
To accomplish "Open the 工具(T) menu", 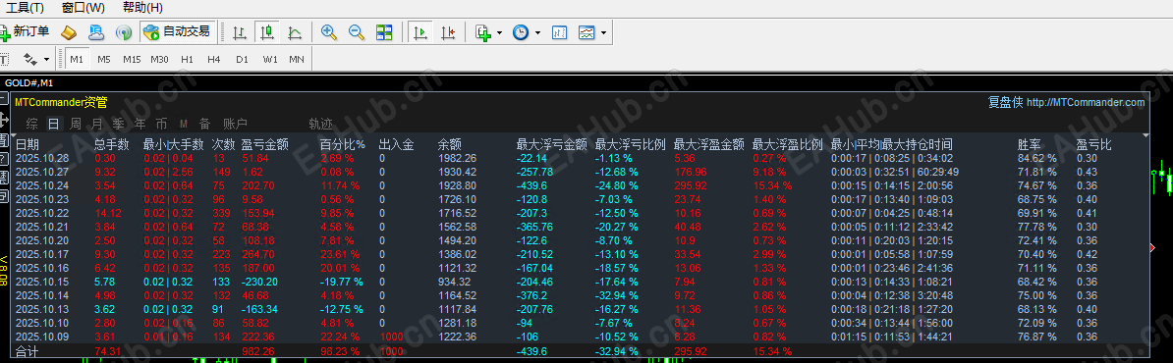I will (25, 8).
